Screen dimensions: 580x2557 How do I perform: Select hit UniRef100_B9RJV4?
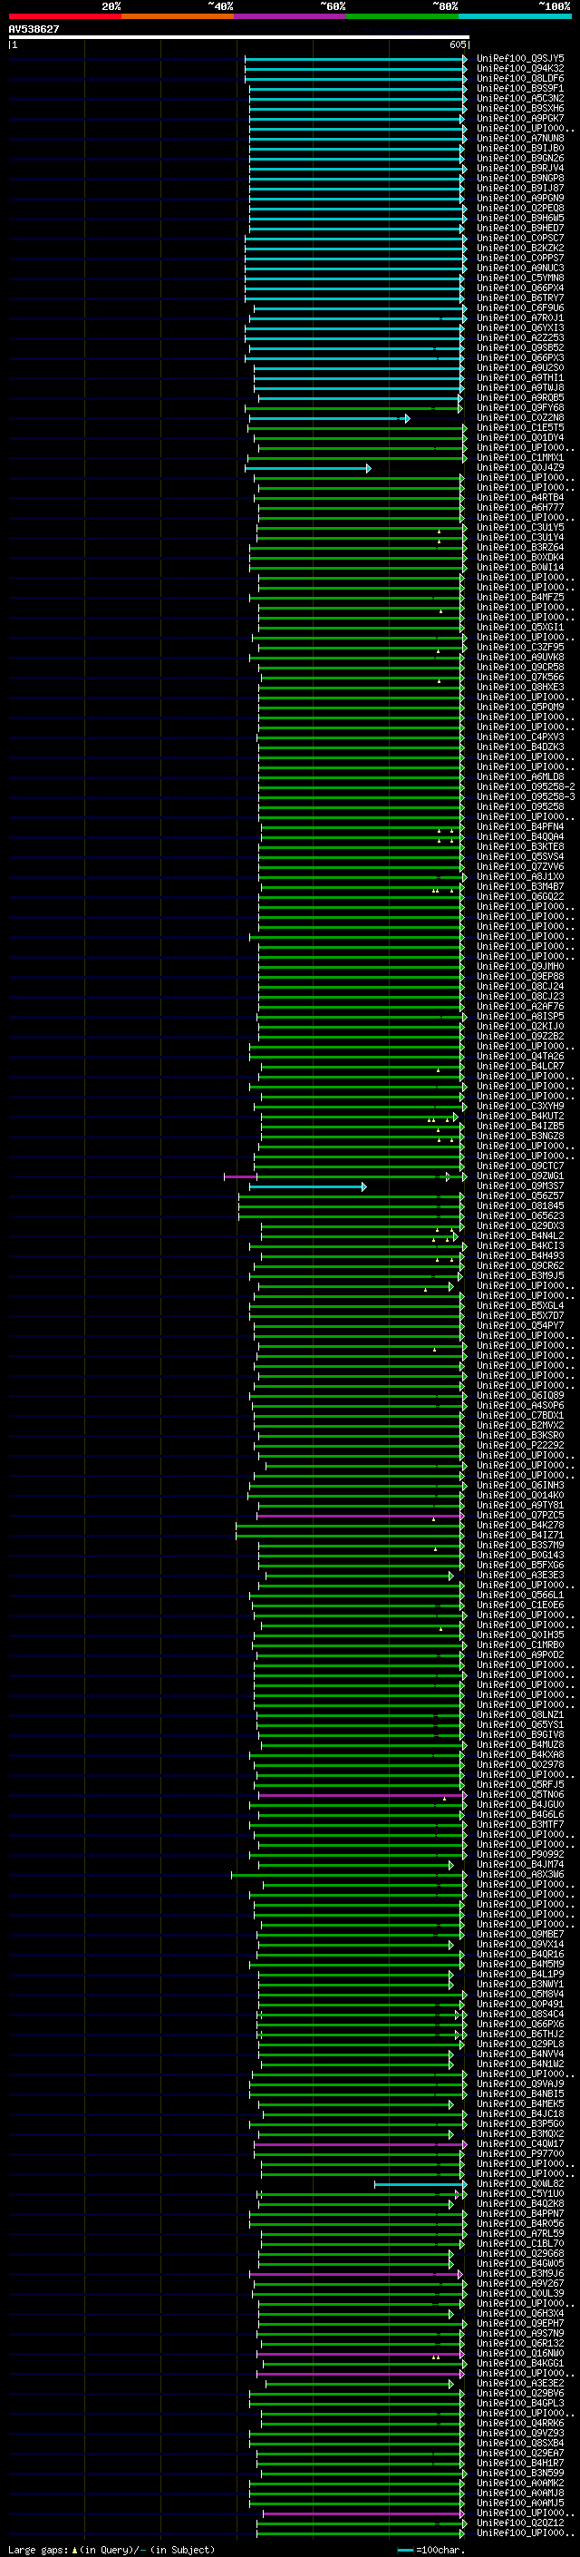coord(520,168)
